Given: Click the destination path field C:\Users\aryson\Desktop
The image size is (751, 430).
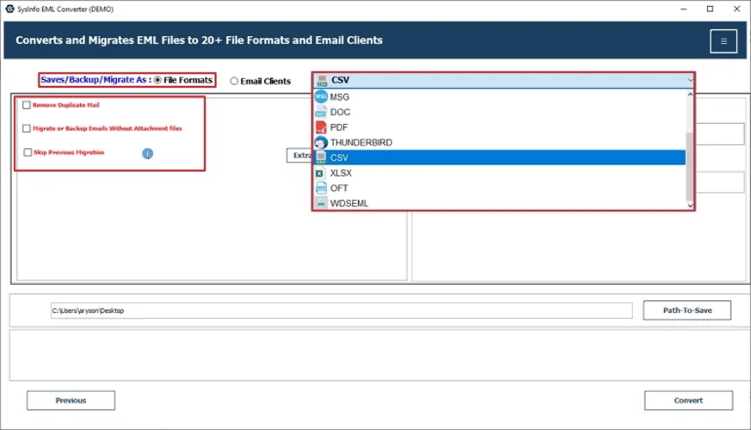Looking at the screenshot, I should coord(342,310).
